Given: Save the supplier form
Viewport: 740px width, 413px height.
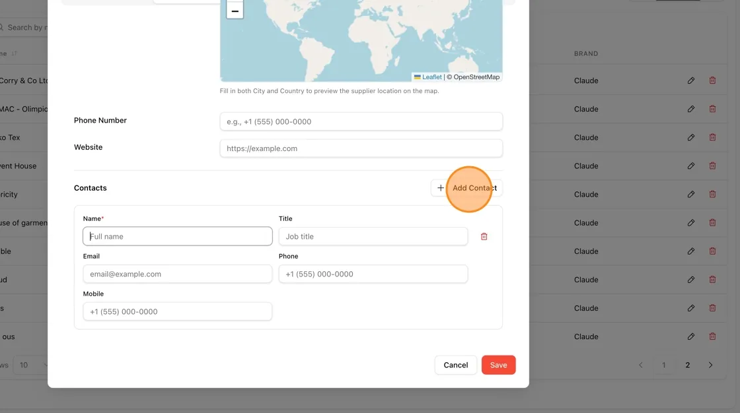Looking at the screenshot, I should click(498, 365).
